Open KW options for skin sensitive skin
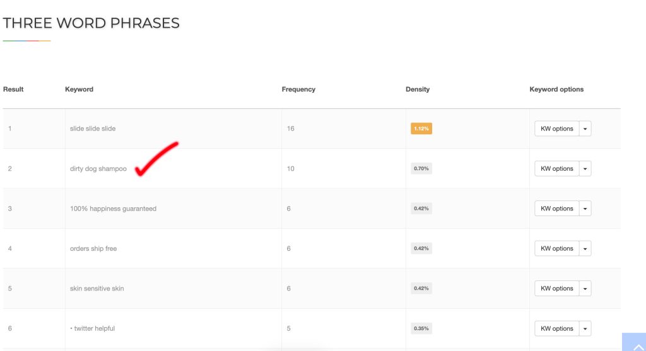The width and height of the screenshot is (646, 351). [556, 289]
